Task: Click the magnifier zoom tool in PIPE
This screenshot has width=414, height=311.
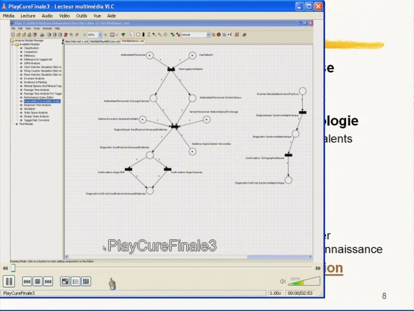Action: (160, 35)
